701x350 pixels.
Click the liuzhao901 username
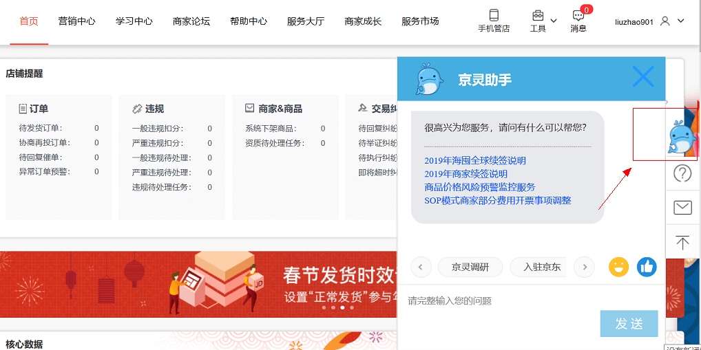[x=634, y=21]
